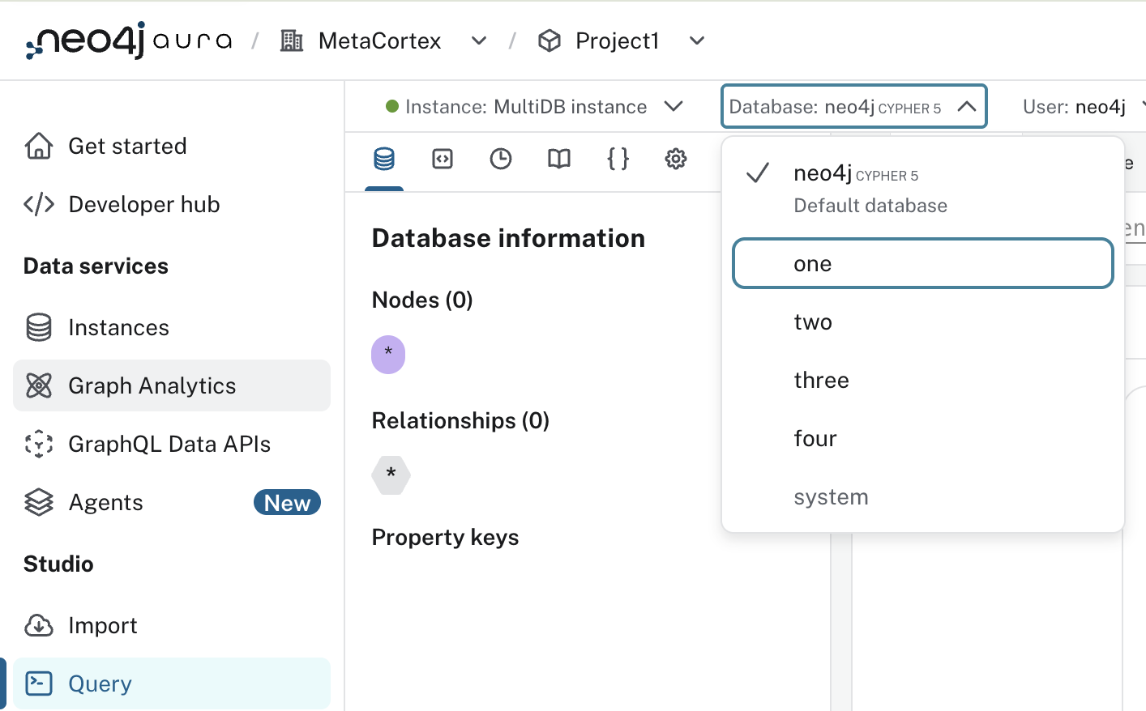1146x711 pixels.
Task: Open the settings gear tab
Action: (676, 159)
